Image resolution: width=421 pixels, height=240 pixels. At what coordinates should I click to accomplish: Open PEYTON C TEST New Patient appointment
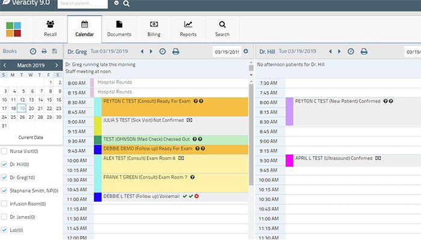click(357, 112)
